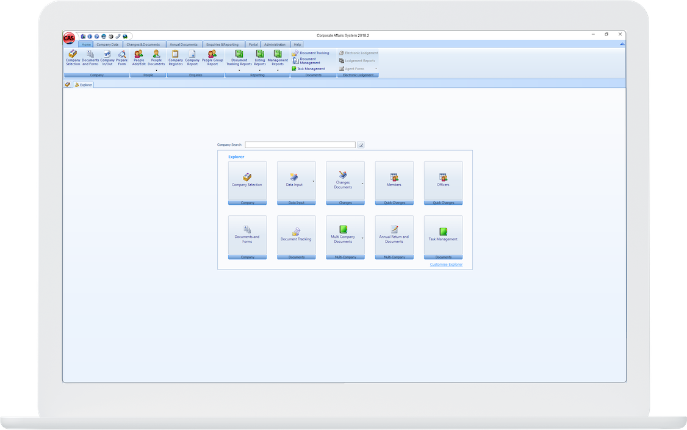Click the CAS application logo button
Image resolution: width=687 pixels, height=430 pixels.
tap(69, 38)
